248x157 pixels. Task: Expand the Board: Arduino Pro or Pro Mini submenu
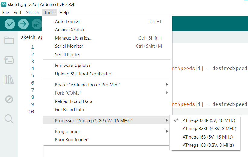[106, 85]
